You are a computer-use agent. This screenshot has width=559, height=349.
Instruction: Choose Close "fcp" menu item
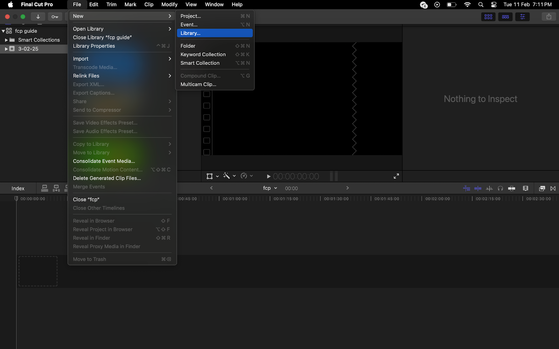pyautogui.click(x=122, y=200)
